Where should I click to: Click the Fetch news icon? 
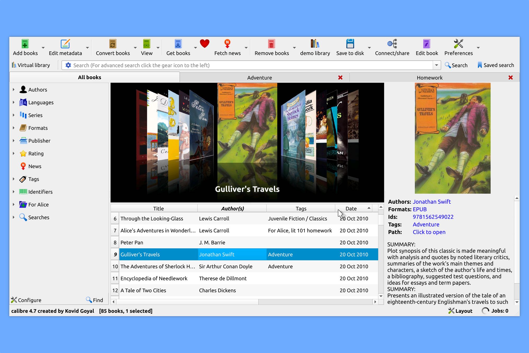pos(227,44)
